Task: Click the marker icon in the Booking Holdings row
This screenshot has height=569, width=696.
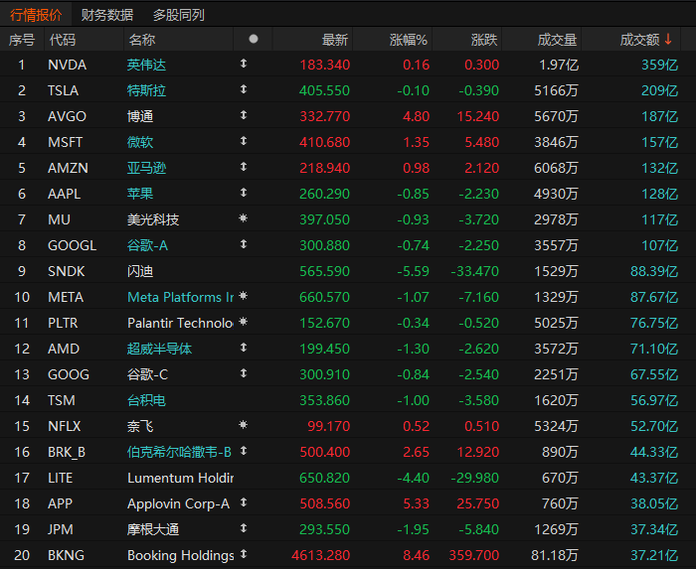Action: click(244, 554)
